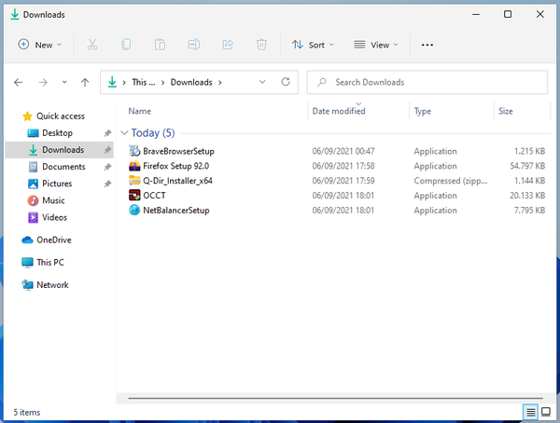Expand the address bar history dropdown

tap(262, 82)
